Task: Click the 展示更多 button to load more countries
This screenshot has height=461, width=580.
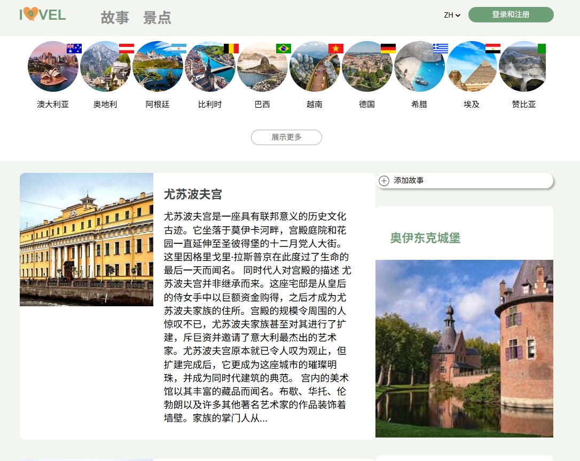Action: (286, 137)
